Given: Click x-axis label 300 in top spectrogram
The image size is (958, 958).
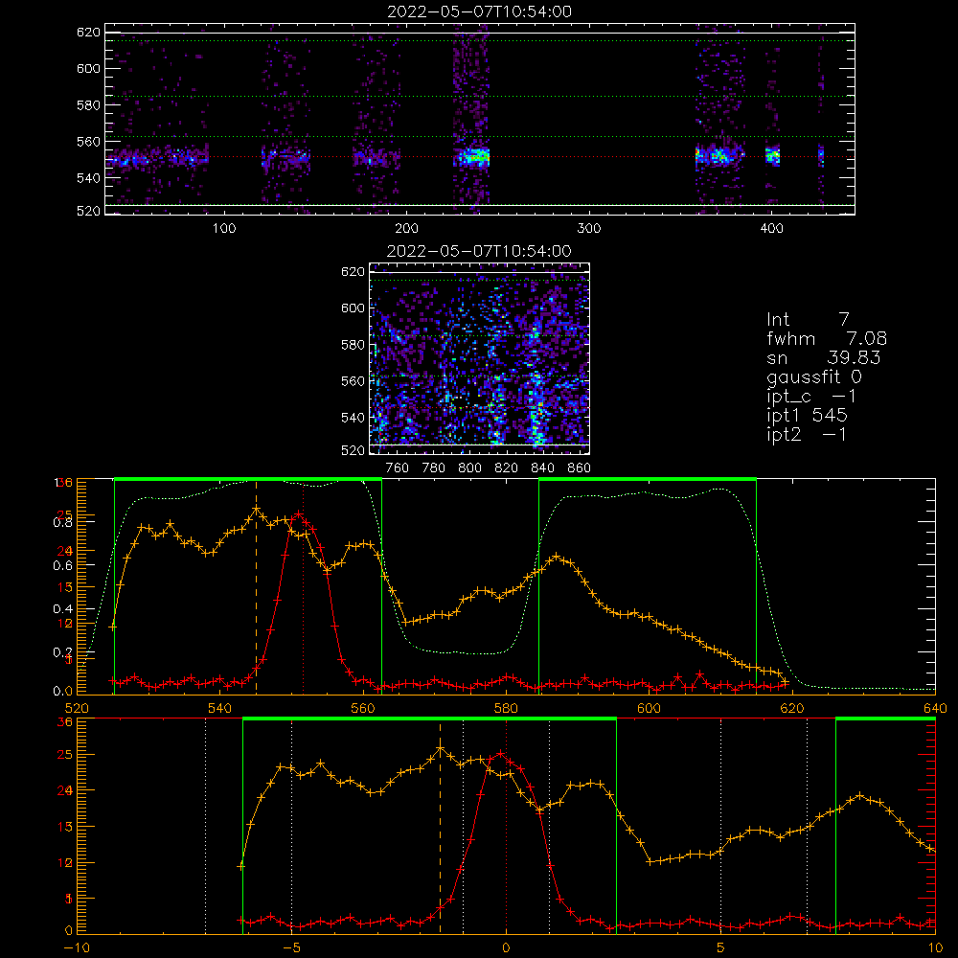Looking at the screenshot, I should (589, 229).
